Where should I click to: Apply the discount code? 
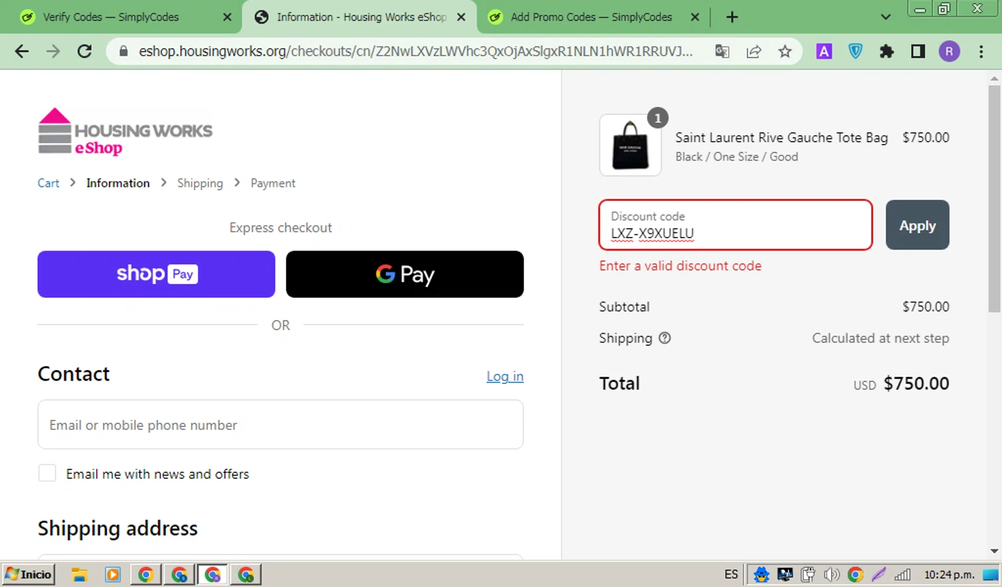point(917,225)
